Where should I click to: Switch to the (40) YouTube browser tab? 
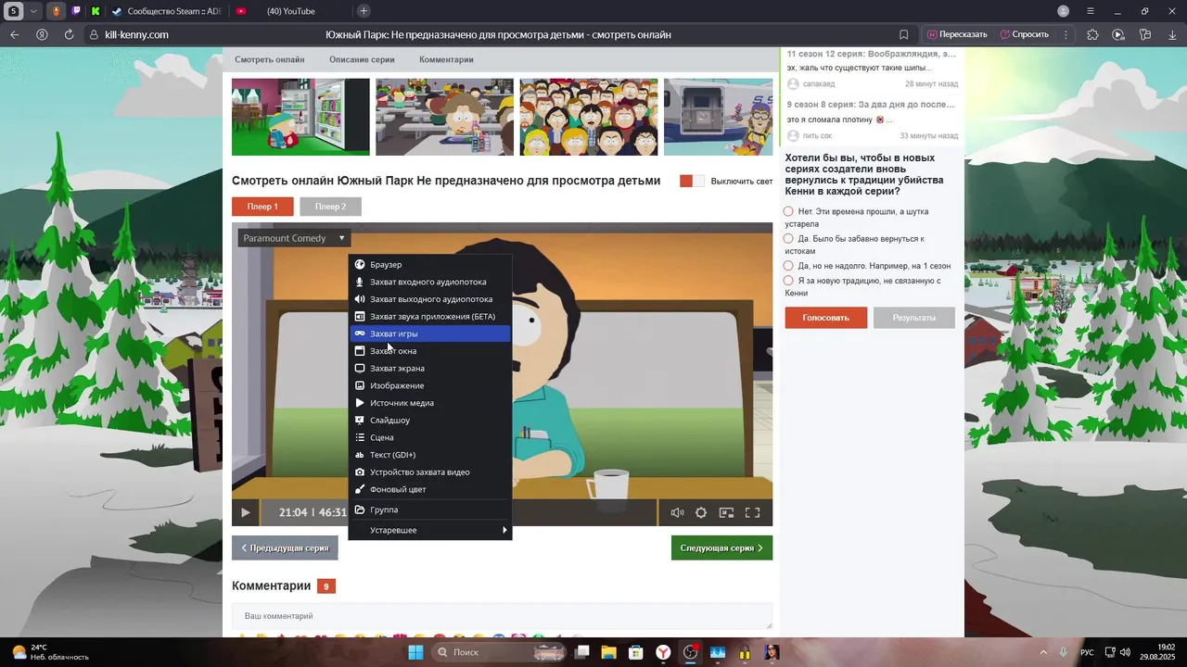pyautogui.click(x=290, y=11)
